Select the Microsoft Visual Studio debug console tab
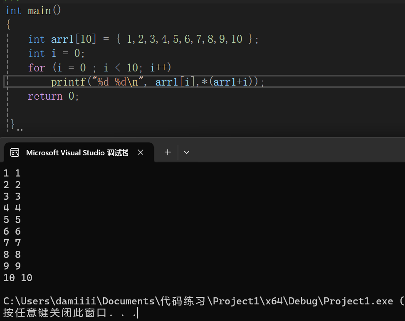The width and height of the screenshot is (405, 321). tap(79, 152)
